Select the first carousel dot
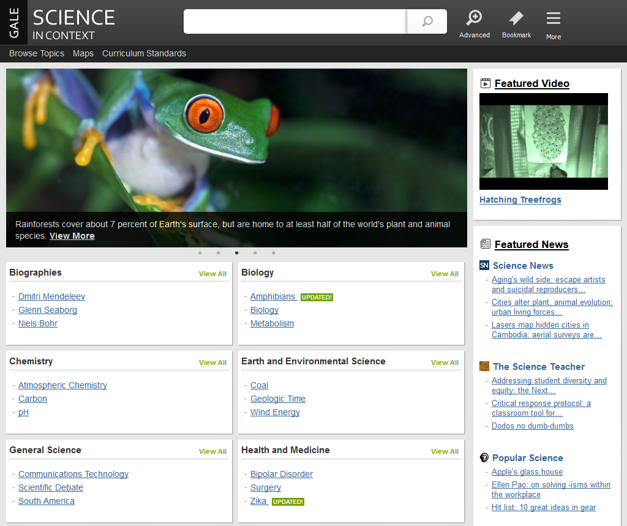 [x=200, y=252]
